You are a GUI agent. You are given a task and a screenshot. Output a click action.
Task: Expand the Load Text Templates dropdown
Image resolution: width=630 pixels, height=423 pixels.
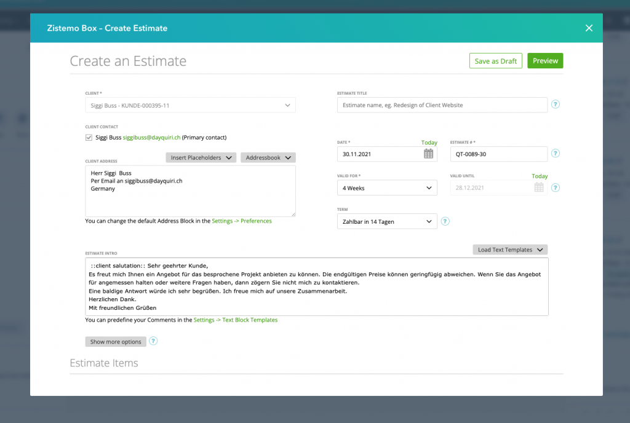pyautogui.click(x=510, y=250)
